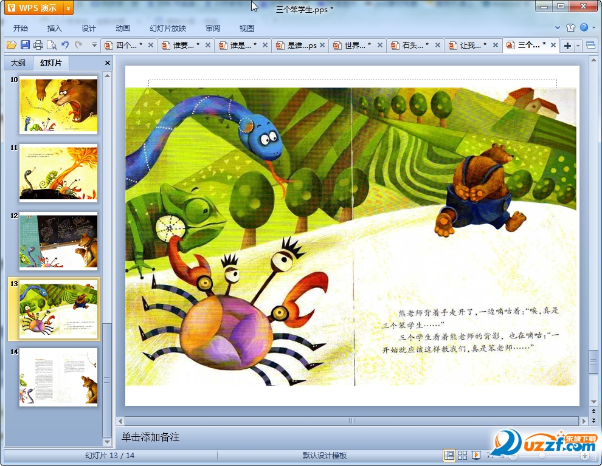Add a new document tab with plus
The width and height of the screenshot is (602, 466).
pos(567,46)
